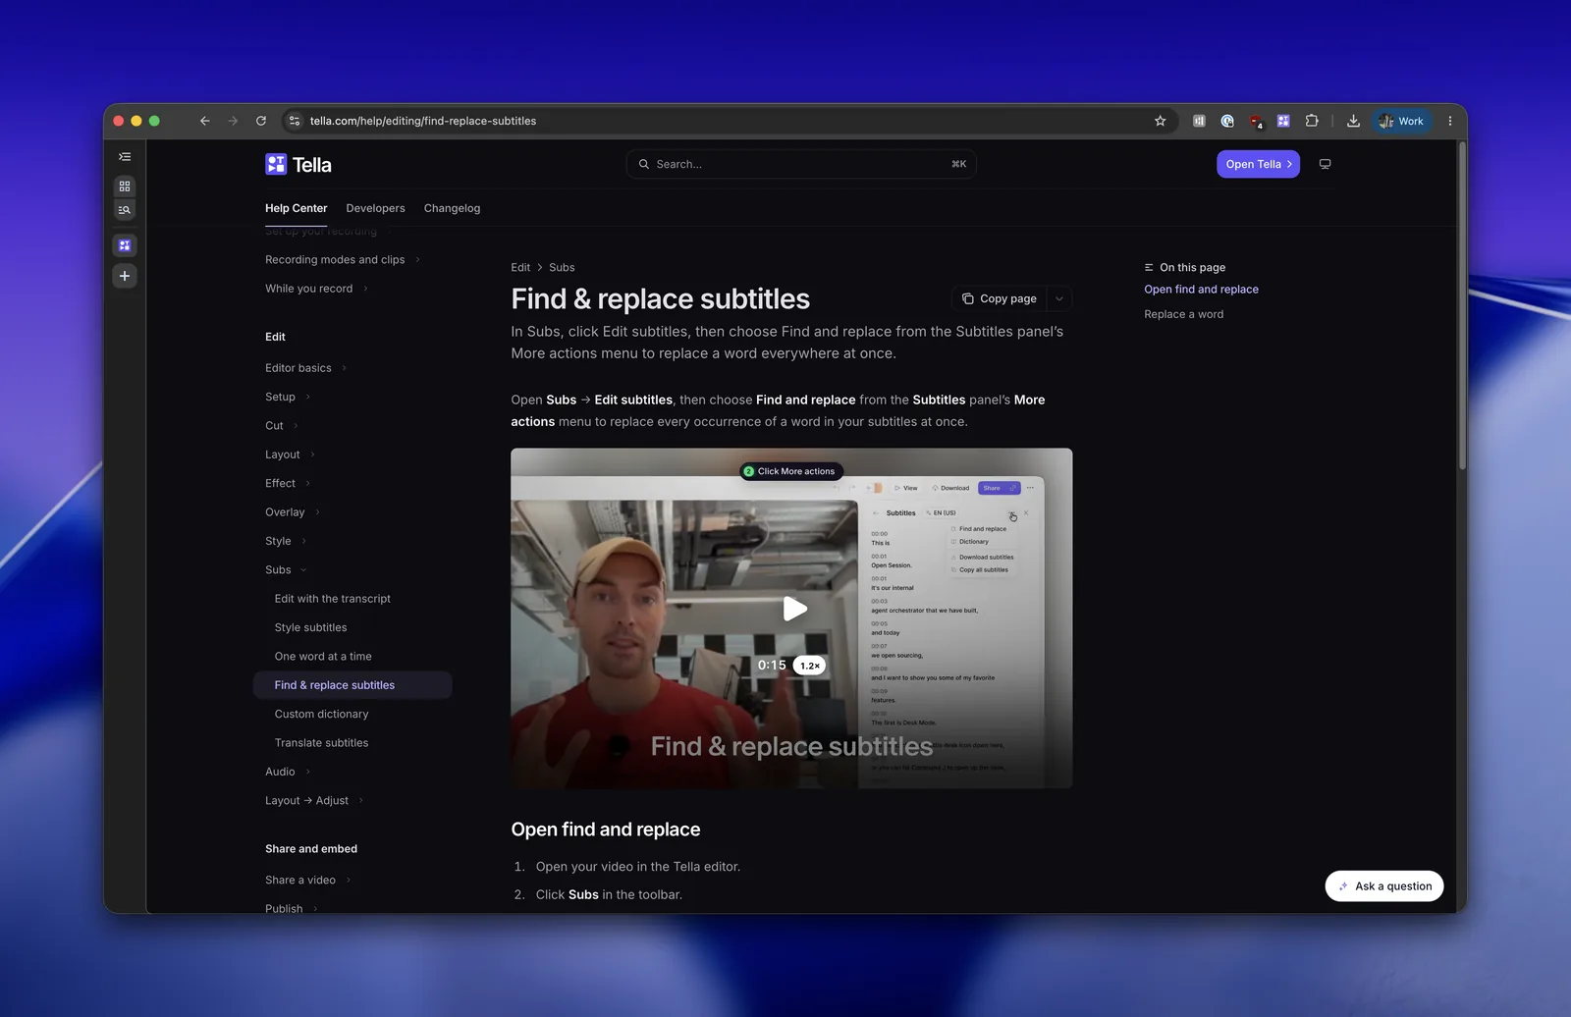Switch to the Help Center tab
Image resolution: width=1571 pixels, height=1017 pixels.
click(x=296, y=208)
